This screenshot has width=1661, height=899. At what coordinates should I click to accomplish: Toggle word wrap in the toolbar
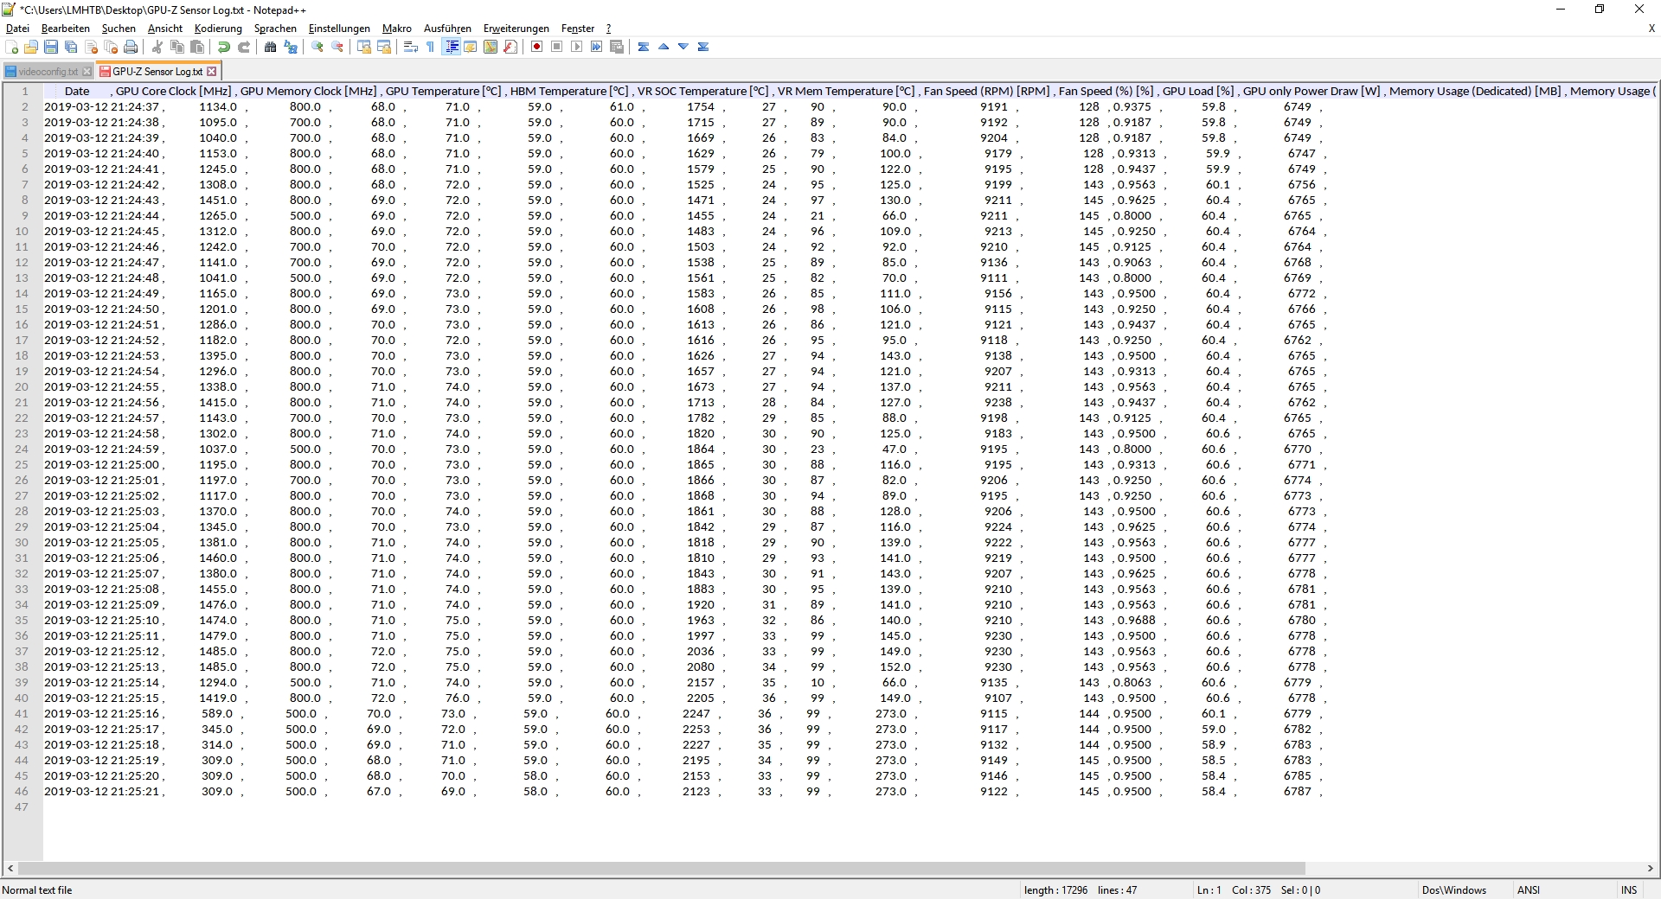click(x=411, y=48)
